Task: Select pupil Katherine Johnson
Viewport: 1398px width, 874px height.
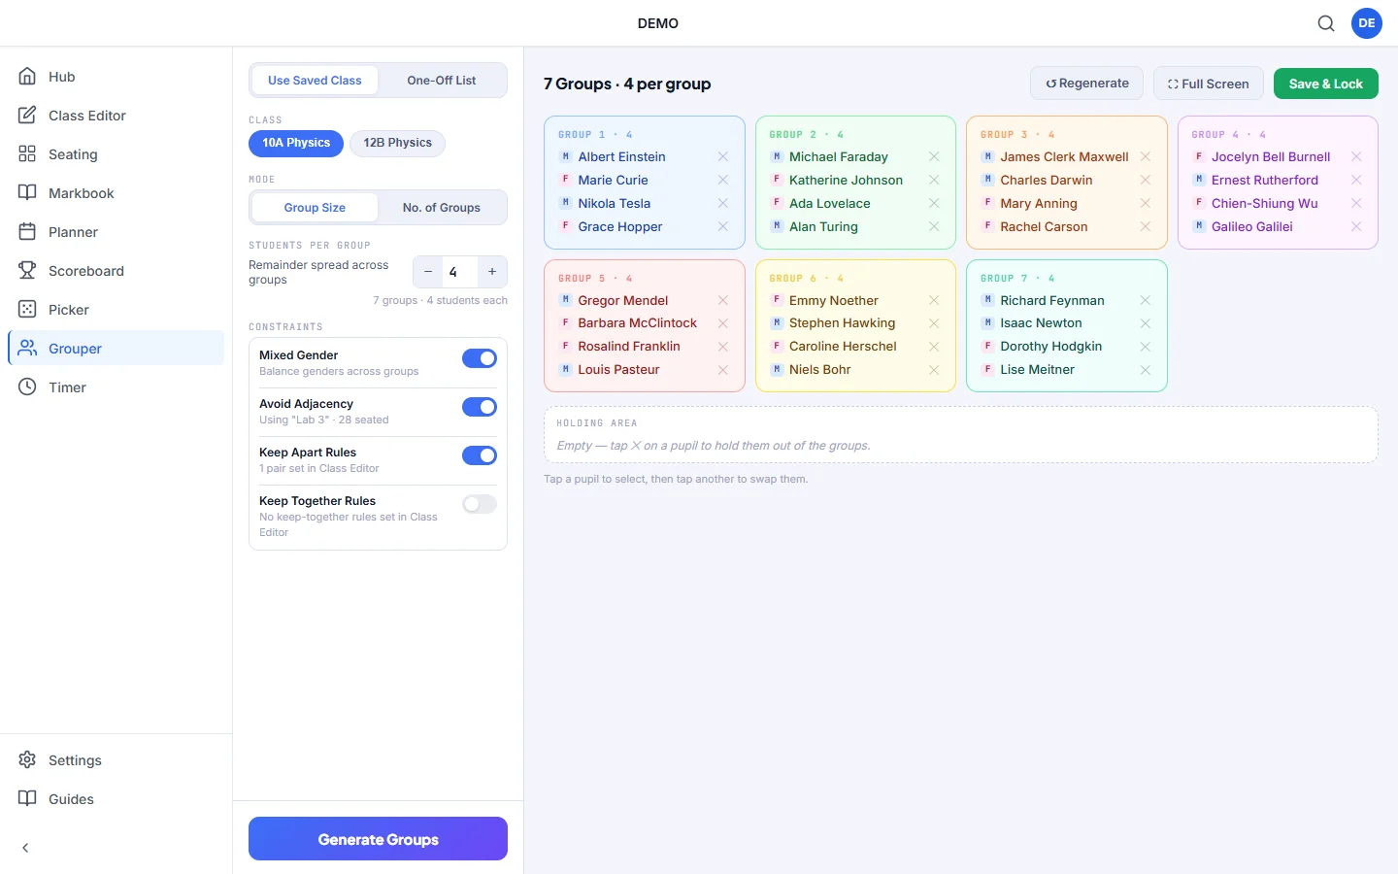Action: [x=845, y=180]
